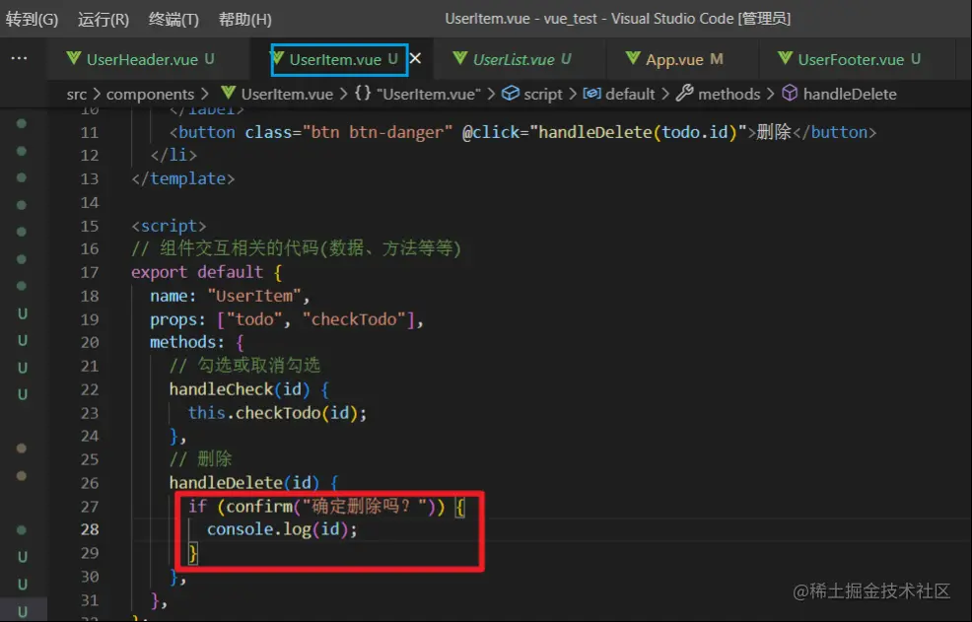The image size is (972, 622).
Task: Click 'handleDelete(id)' on line 26
Action: 244,482
